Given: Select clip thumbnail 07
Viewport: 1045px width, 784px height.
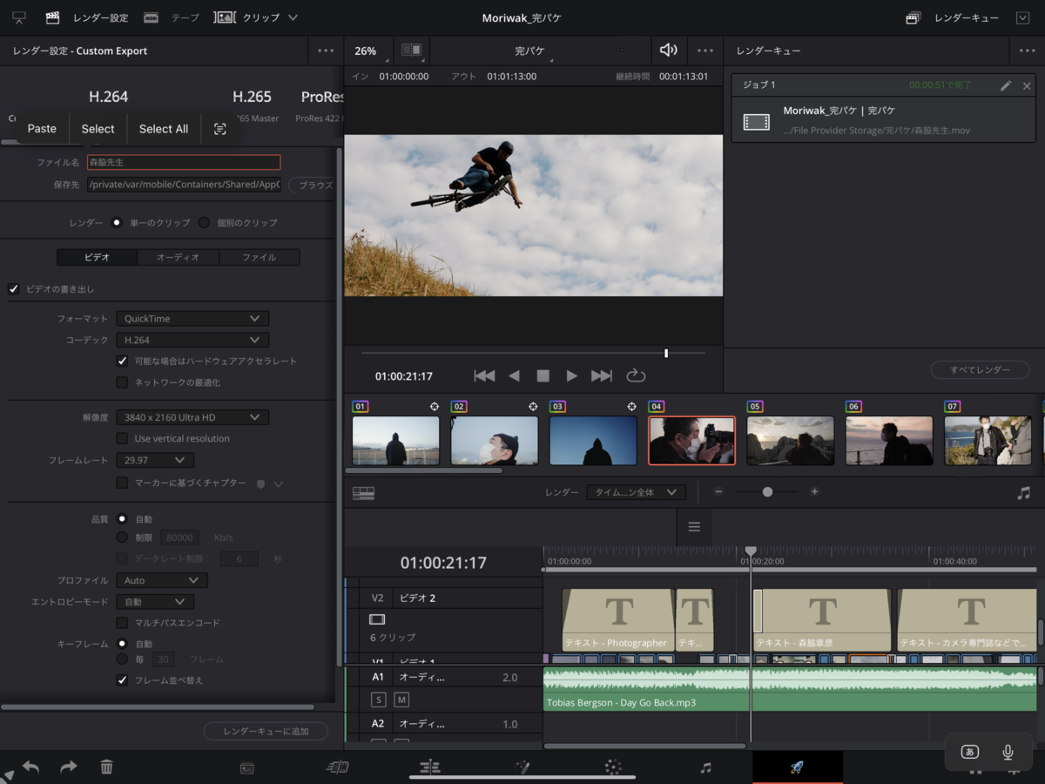Looking at the screenshot, I should [988, 440].
